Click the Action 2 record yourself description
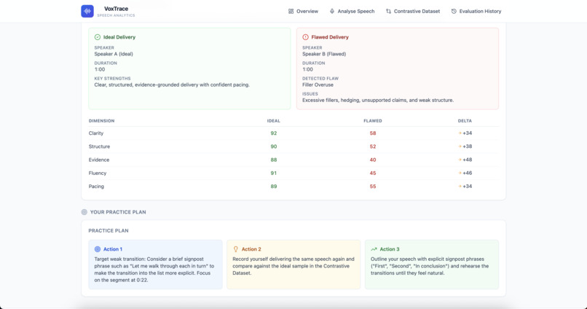 coord(293,266)
